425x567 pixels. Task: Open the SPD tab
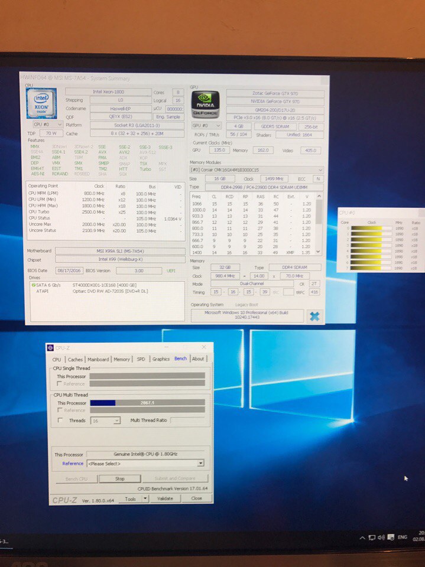pyautogui.click(x=141, y=359)
